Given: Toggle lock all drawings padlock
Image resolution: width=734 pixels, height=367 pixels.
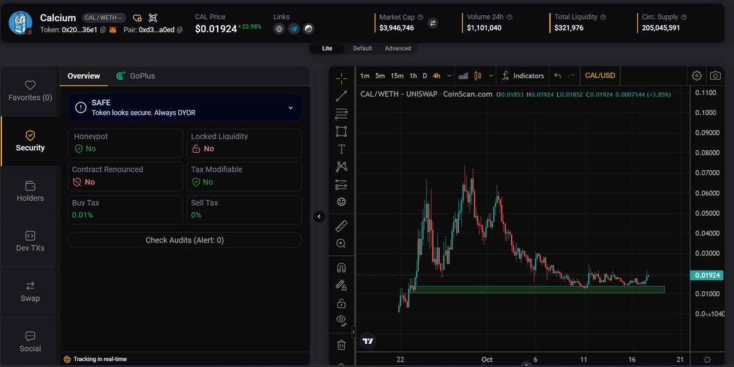Looking at the screenshot, I should (341, 303).
